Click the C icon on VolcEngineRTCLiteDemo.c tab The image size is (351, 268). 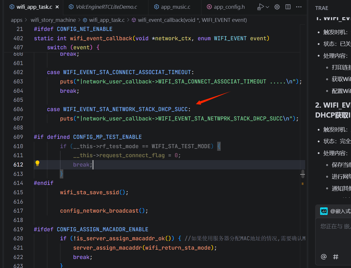pyautogui.click(x=71, y=7)
